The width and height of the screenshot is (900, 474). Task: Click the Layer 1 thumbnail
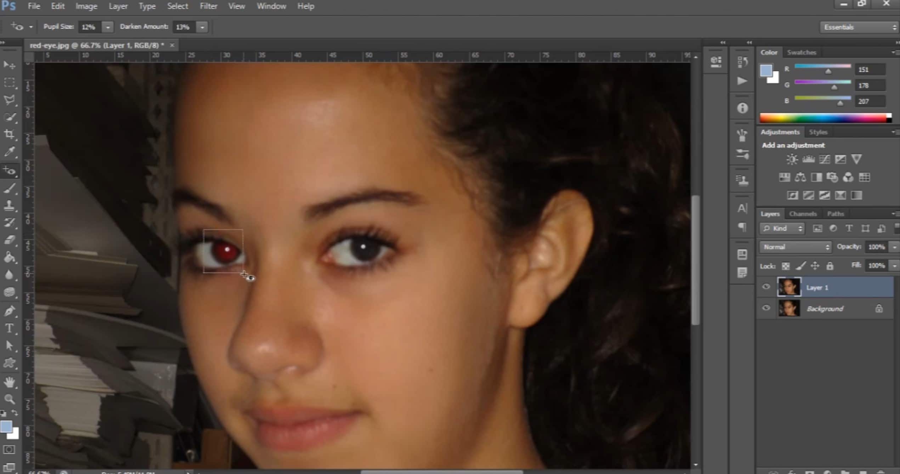click(789, 287)
